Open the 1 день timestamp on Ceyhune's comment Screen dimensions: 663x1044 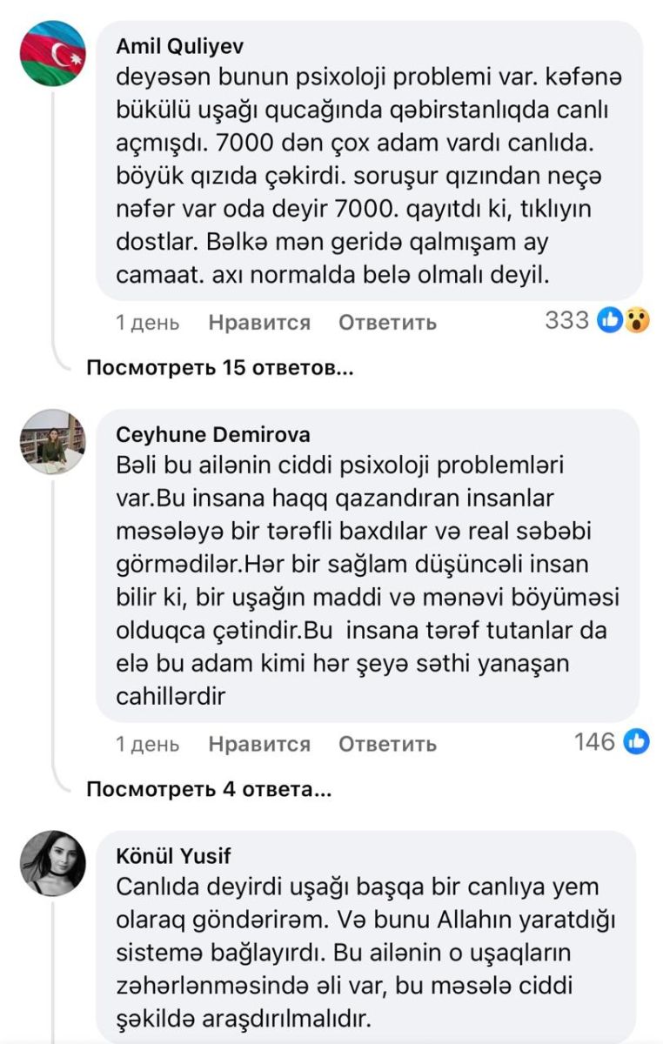tap(148, 744)
